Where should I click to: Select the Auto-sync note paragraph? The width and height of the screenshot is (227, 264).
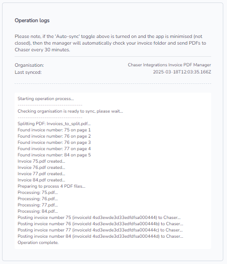[110, 43]
